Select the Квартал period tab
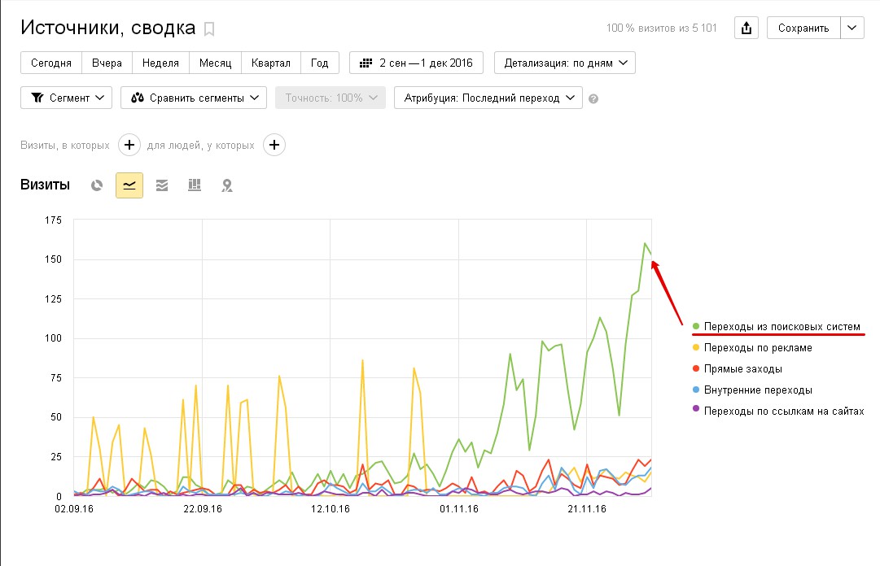This screenshot has width=880, height=566. tap(271, 63)
